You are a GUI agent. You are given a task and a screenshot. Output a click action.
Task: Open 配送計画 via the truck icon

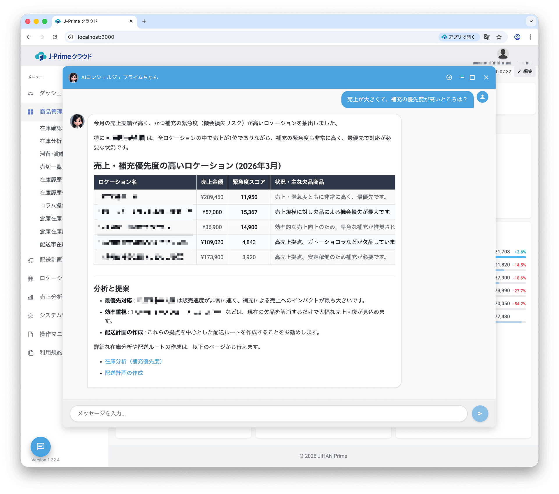coord(31,260)
